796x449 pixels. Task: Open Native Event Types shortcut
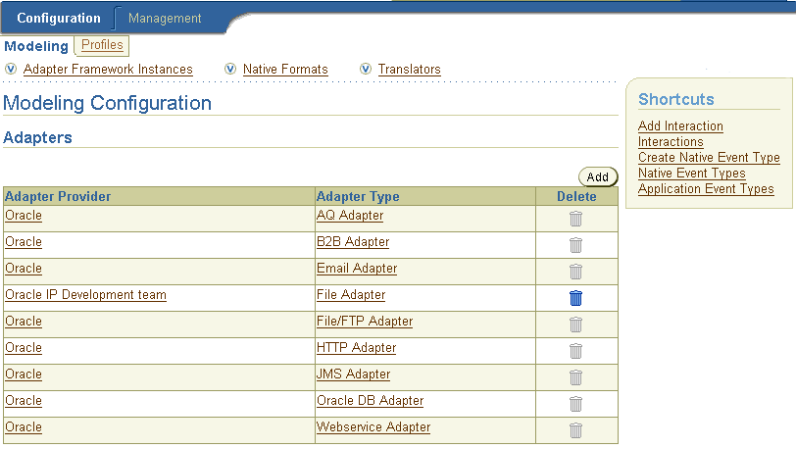coord(691,174)
